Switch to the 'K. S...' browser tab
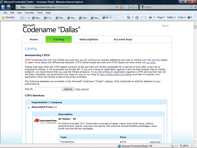Viewport: 197px width, 148px height. coord(48,18)
